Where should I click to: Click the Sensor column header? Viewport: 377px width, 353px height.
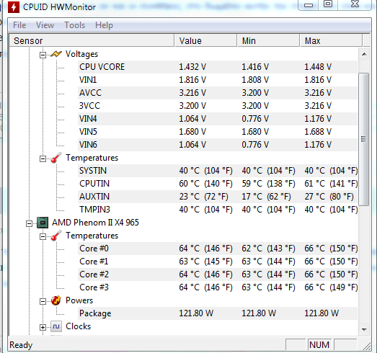(92, 40)
